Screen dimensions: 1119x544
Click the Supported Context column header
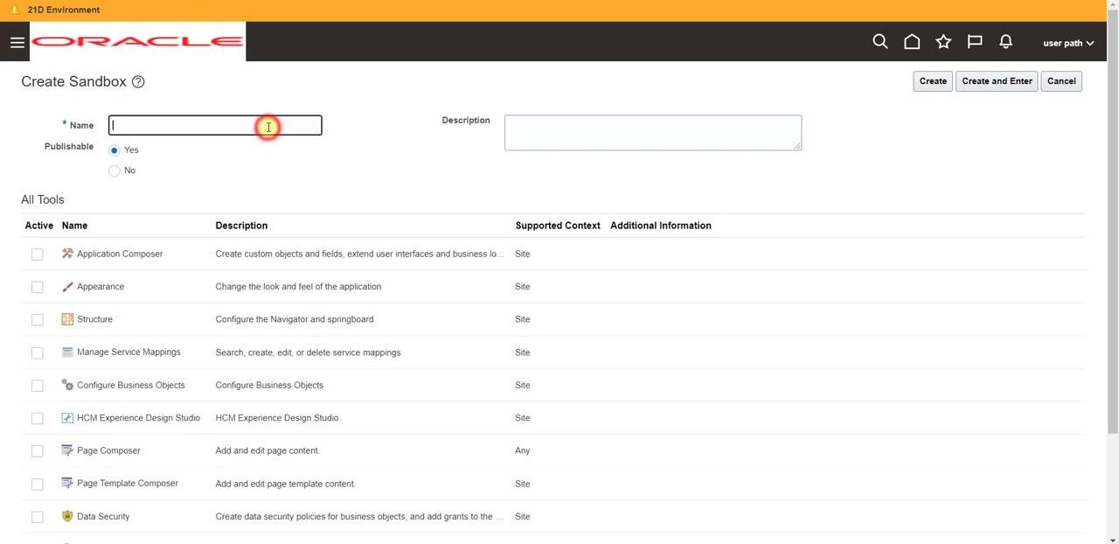[558, 226]
